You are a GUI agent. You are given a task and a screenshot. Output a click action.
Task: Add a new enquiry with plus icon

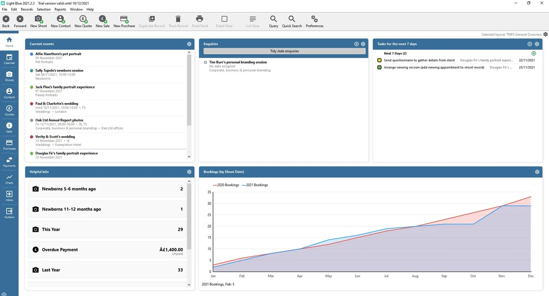tap(357, 44)
